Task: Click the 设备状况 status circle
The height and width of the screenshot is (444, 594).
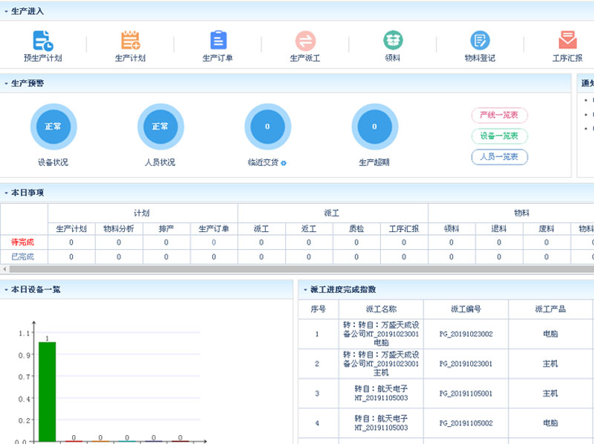Action: [53, 127]
